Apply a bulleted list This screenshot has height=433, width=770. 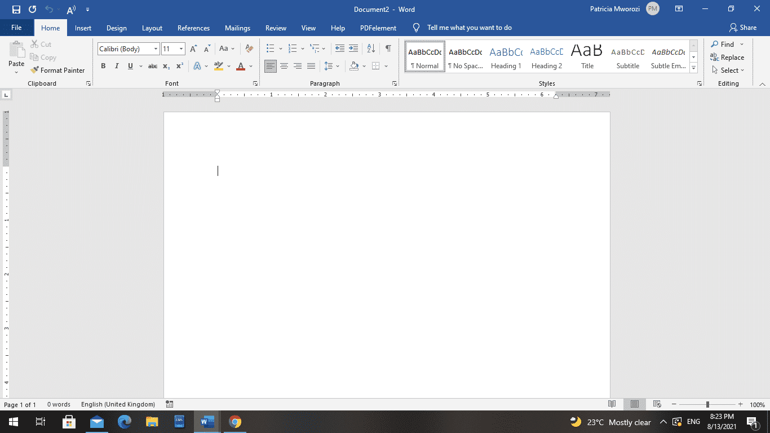tap(271, 48)
